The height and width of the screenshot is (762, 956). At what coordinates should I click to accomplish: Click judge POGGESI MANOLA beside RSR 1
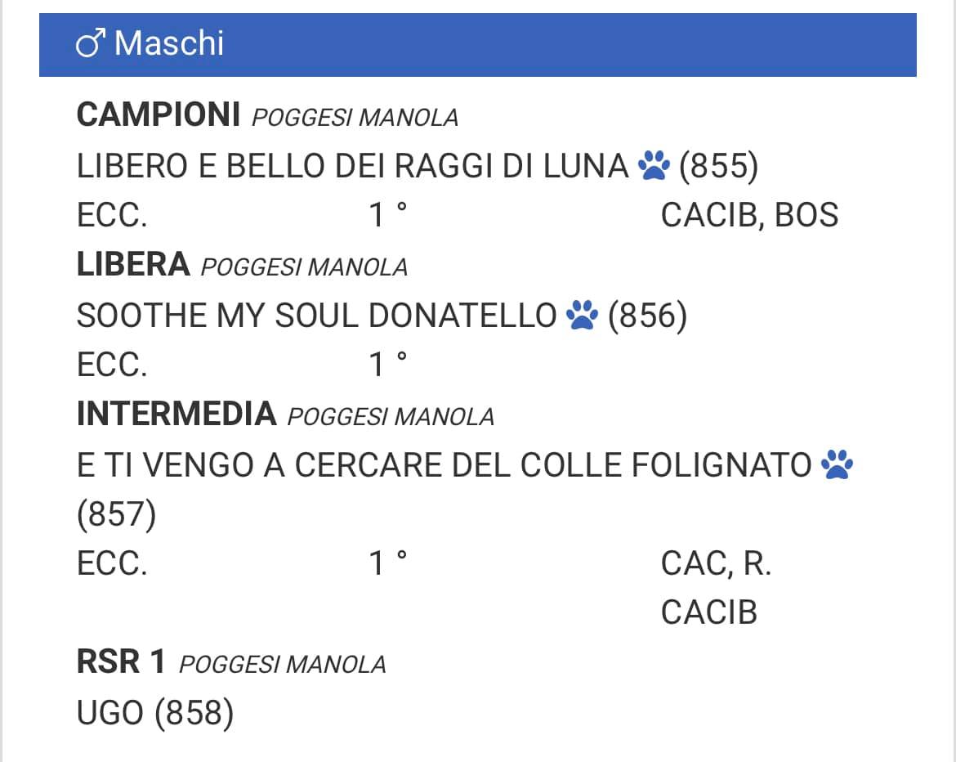[x=282, y=665]
